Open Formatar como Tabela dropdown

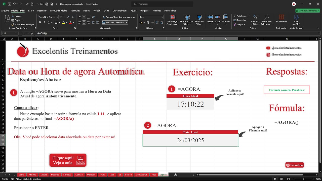pos(187,20)
